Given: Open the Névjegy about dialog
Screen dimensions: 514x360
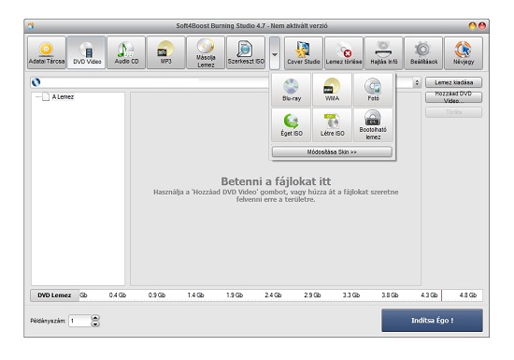Looking at the screenshot, I should pos(464,53).
